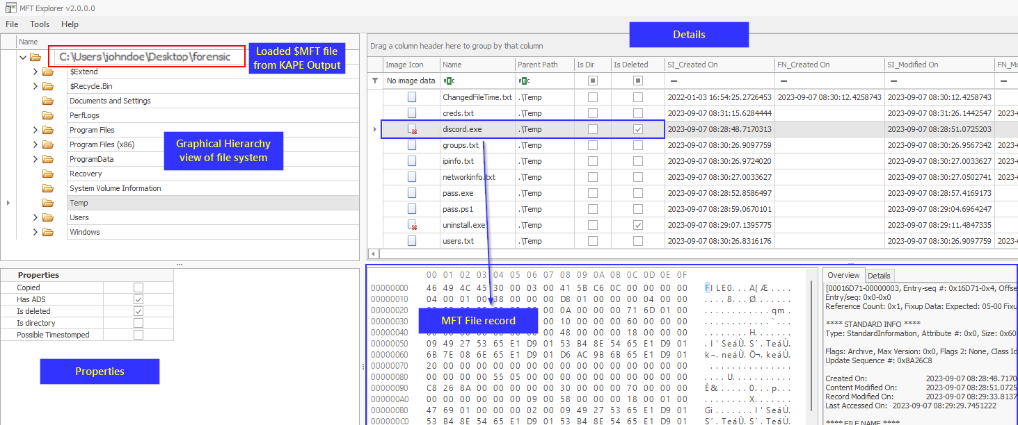1018x425 pixels.
Task: Sort by the Parent Path column header
Action: pyautogui.click(x=544, y=65)
